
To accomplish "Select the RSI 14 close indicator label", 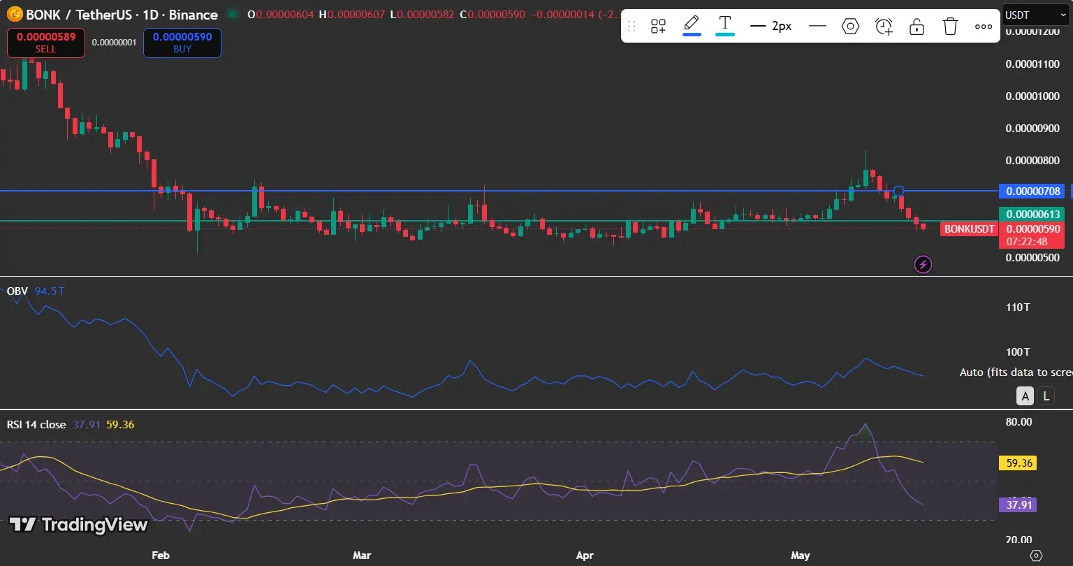I will tap(36, 424).
